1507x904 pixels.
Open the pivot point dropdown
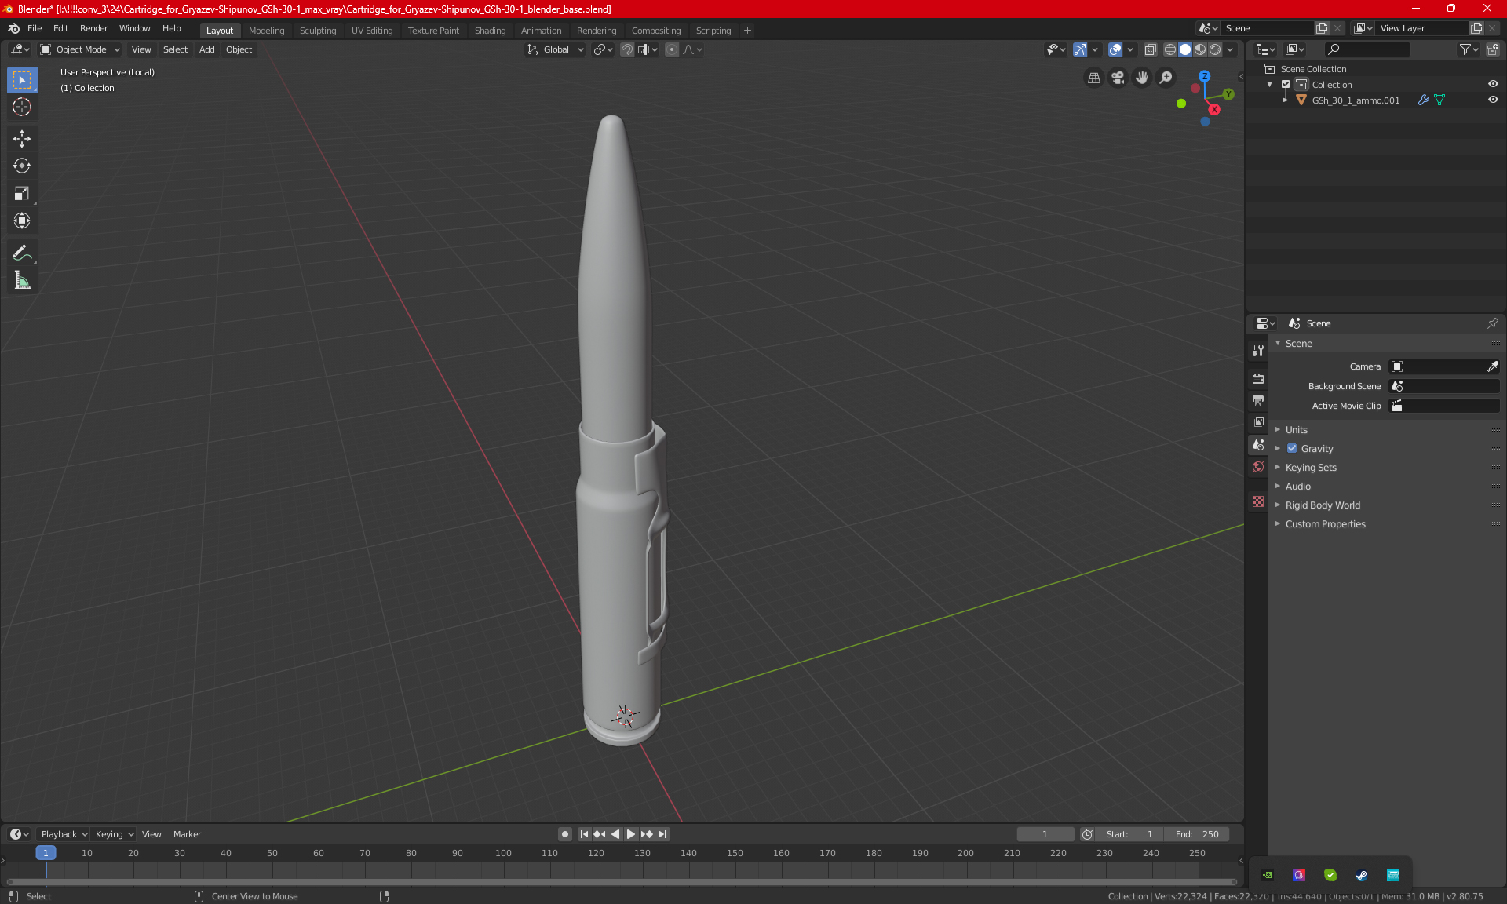coord(603,49)
